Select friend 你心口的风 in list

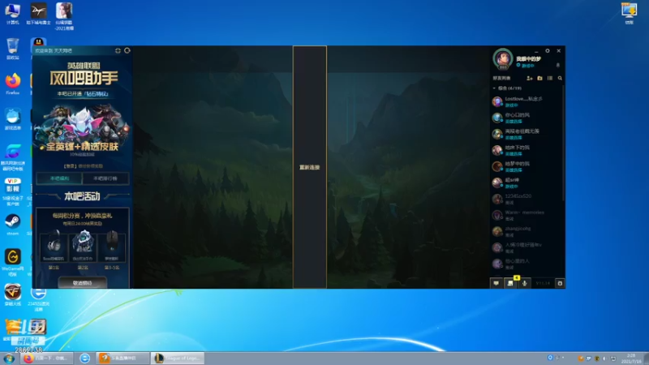pyautogui.click(x=527, y=118)
